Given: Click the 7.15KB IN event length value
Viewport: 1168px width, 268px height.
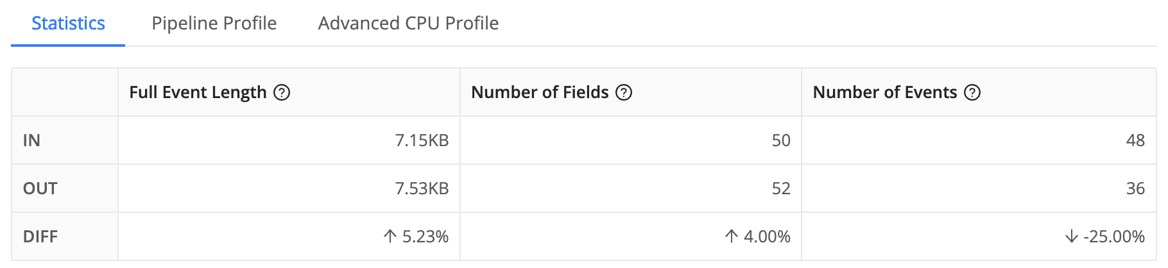Looking at the screenshot, I should pyautogui.click(x=422, y=140).
